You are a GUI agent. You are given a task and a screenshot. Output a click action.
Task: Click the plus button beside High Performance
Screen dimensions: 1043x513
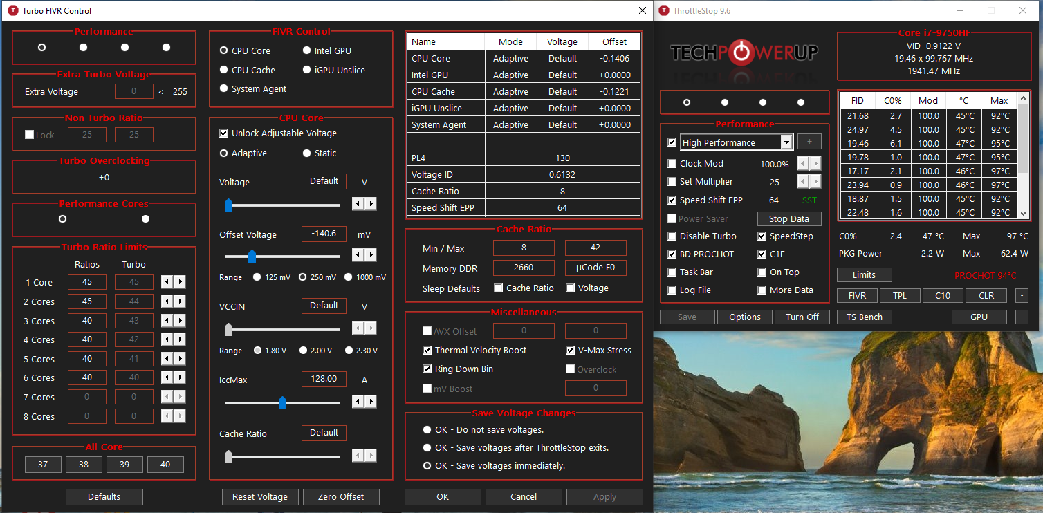pos(809,142)
